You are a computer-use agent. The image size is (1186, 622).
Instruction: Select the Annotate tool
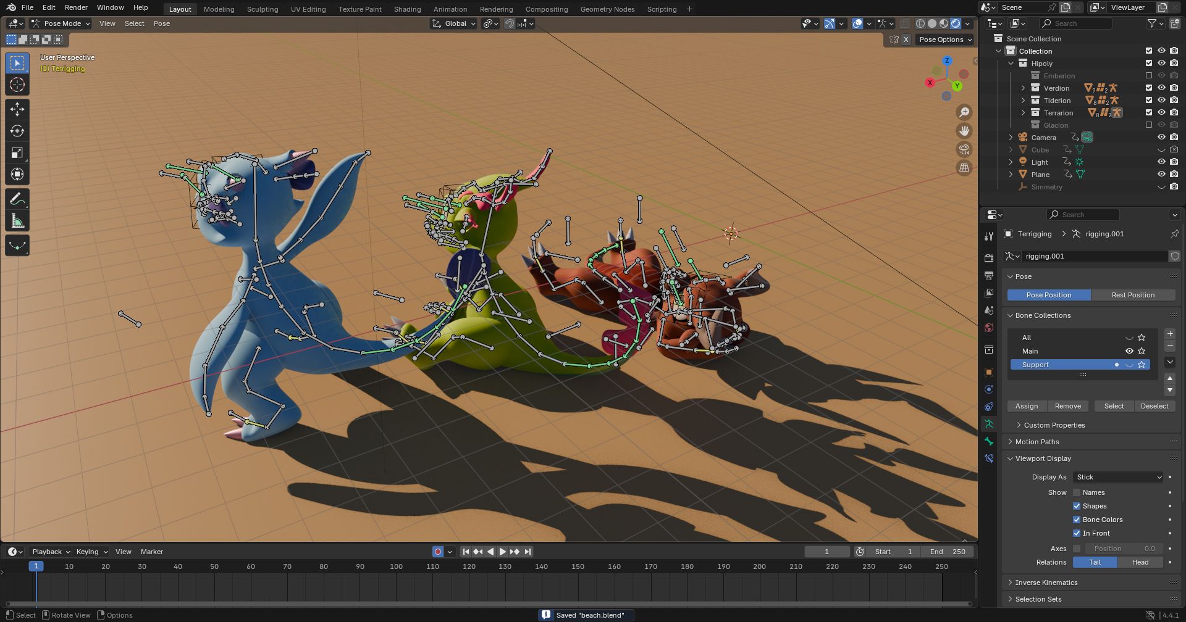pos(17,199)
